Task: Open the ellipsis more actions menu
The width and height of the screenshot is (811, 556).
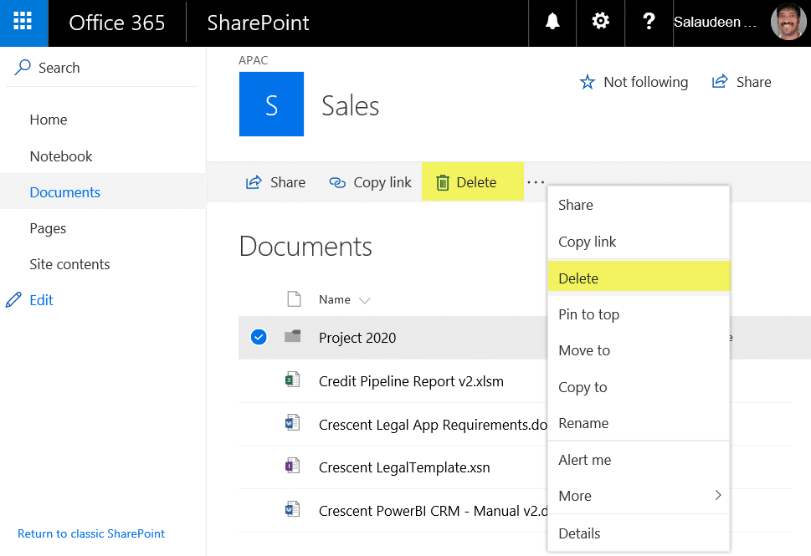Action: pyautogui.click(x=535, y=181)
